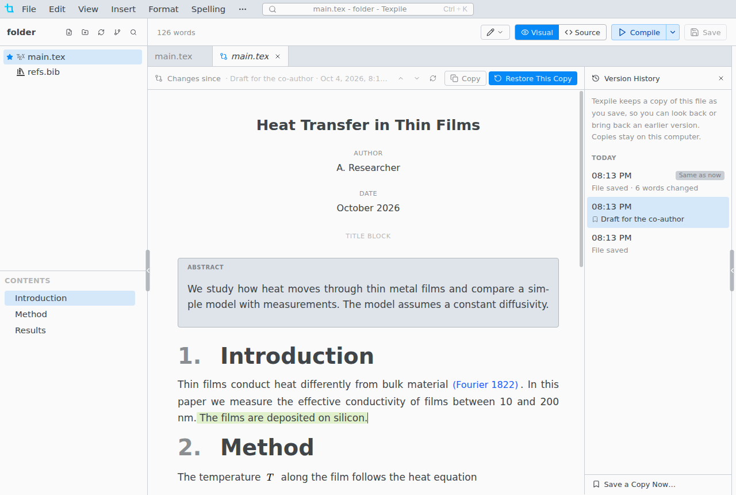Collapse the left sidebar handle

[x=148, y=271]
